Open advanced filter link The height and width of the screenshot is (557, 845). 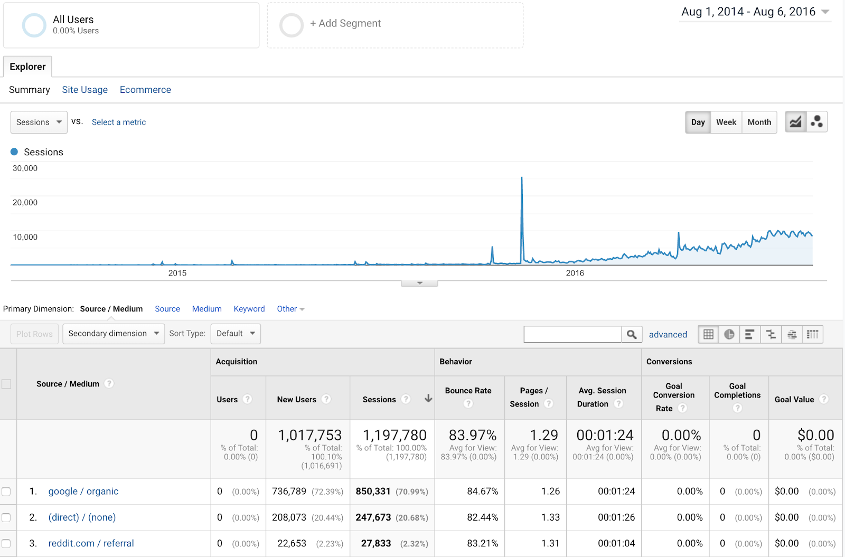668,334
